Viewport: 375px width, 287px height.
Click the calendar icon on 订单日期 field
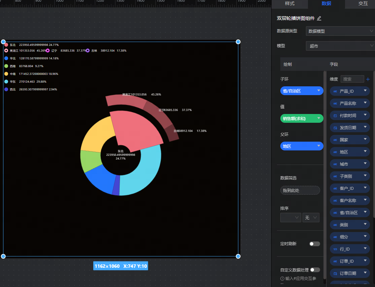[335, 274]
